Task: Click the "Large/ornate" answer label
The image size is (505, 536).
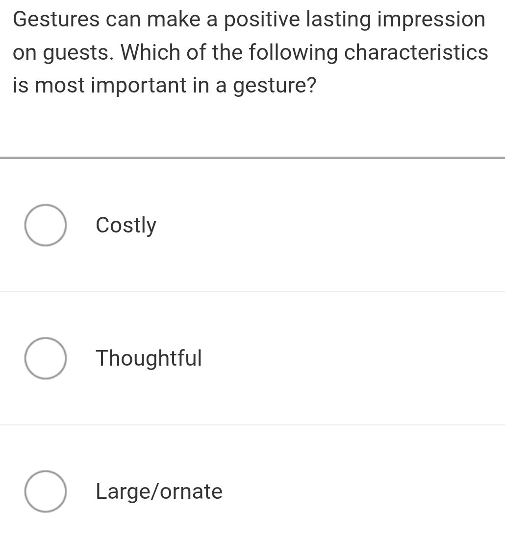Action: (159, 491)
